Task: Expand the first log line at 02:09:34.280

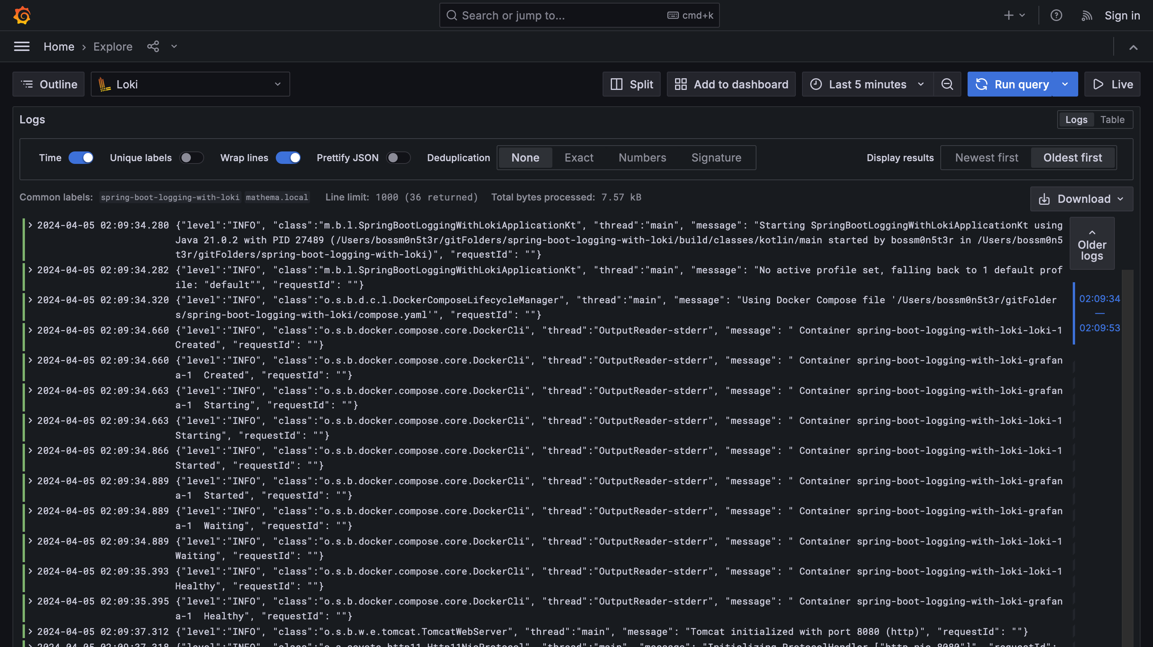Action: pos(30,225)
